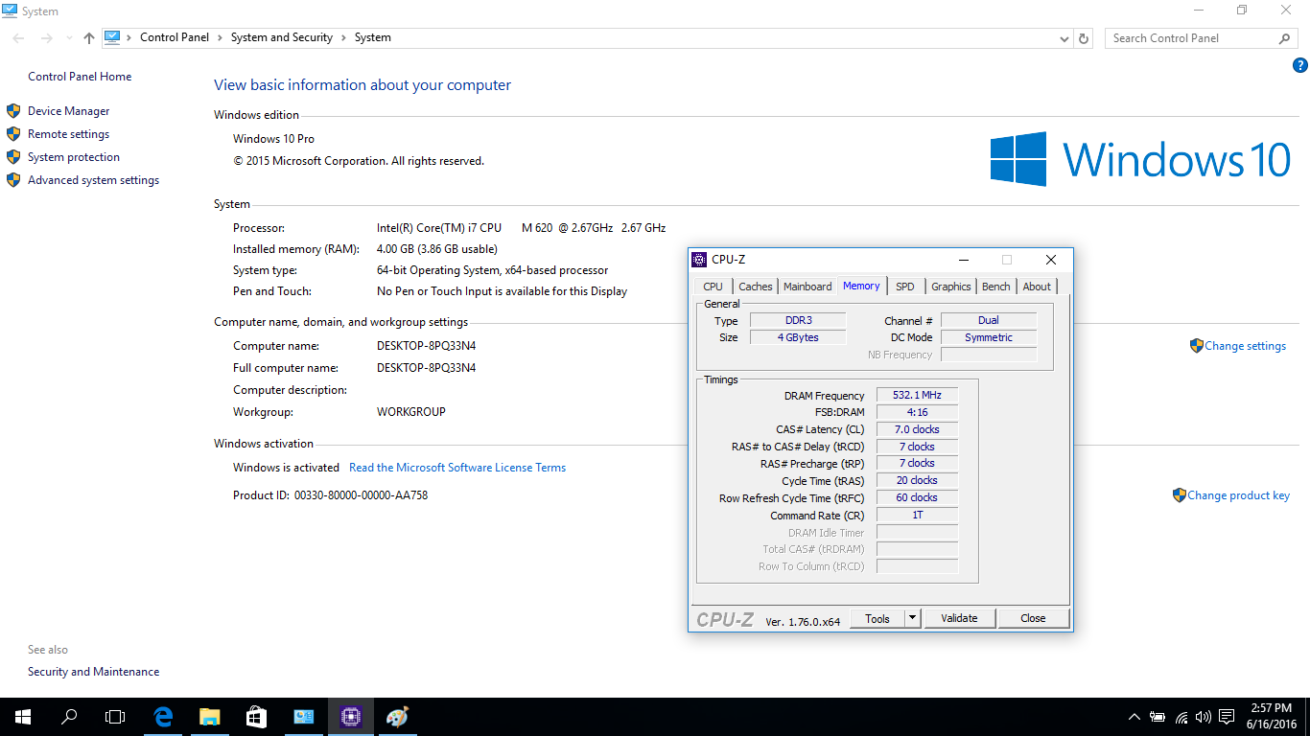Select the Memory tab
Image resolution: width=1310 pixels, height=736 pixels.
point(861,286)
